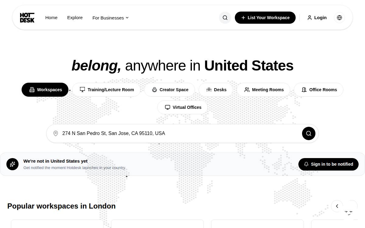Submit search with black magnifier button
The width and height of the screenshot is (365, 228).
(309, 133)
